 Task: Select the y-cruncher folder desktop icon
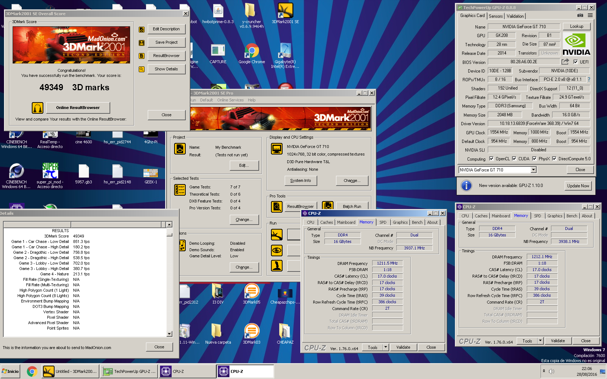(251, 16)
